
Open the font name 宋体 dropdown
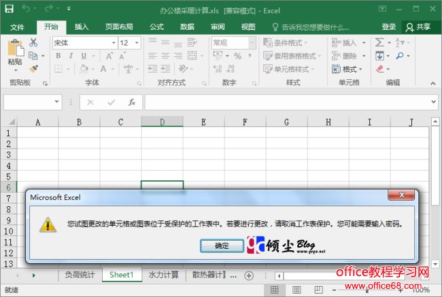(114, 43)
